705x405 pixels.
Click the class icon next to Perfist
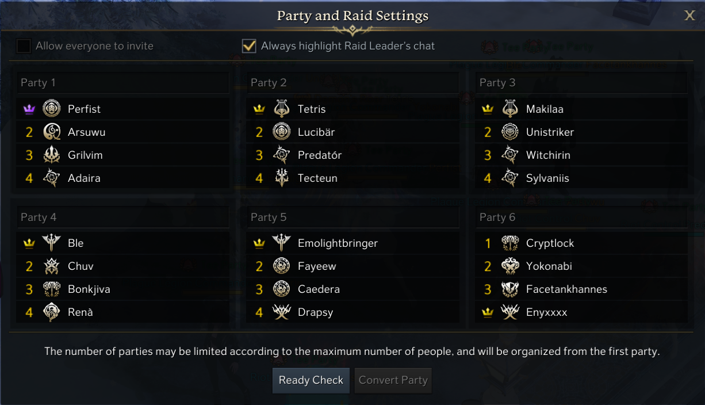coord(52,109)
